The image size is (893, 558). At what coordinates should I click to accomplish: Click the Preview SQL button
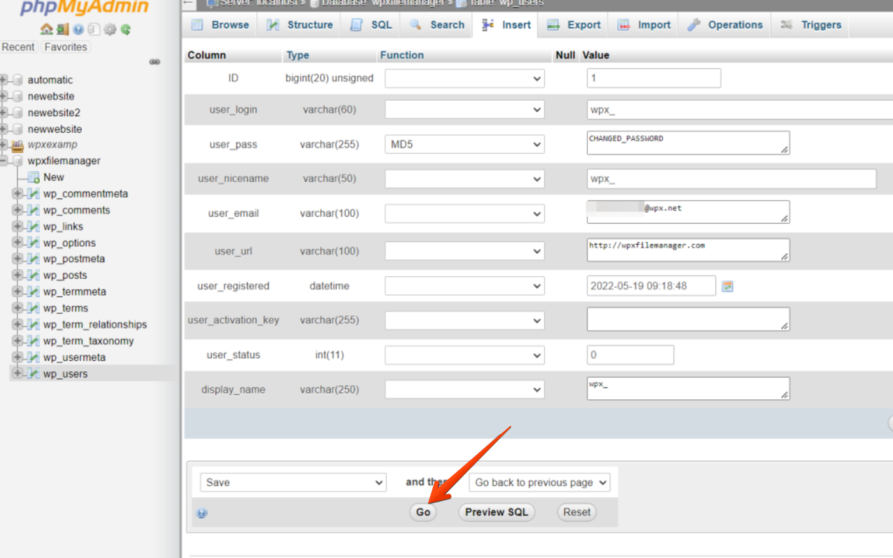click(x=496, y=513)
